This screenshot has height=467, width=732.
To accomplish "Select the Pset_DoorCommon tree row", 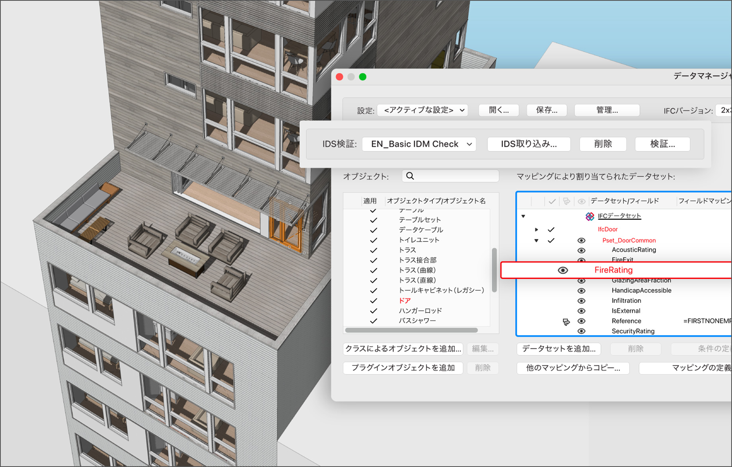I will pos(624,240).
